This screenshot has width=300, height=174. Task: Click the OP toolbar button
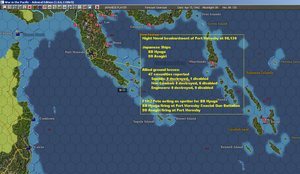click(x=80, y=7)
